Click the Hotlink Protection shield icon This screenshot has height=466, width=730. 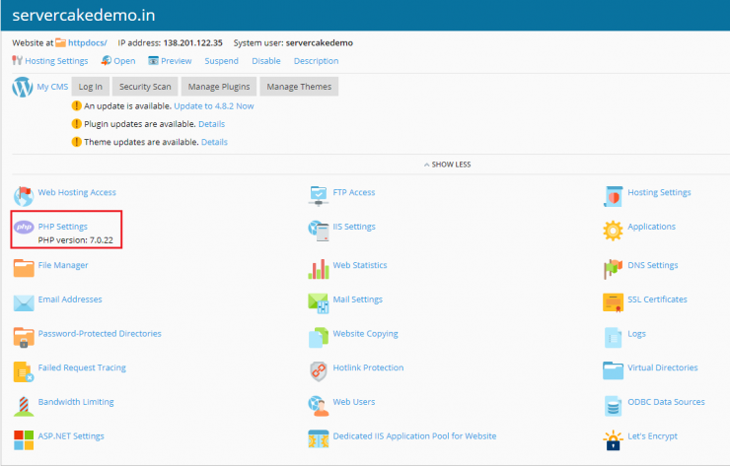319,371
